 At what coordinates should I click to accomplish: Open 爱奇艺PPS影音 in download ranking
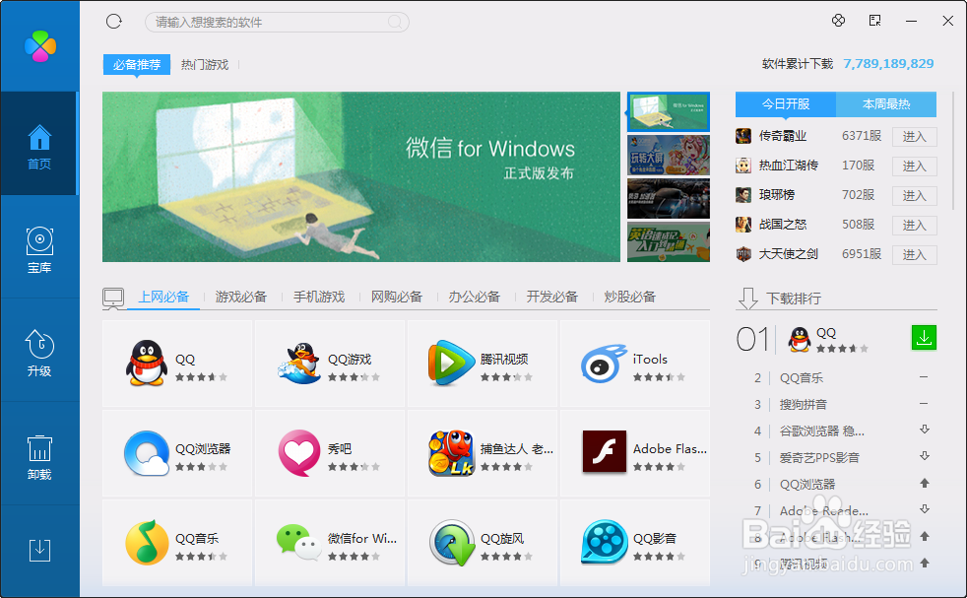pyautogui.click(x=819, y=457)
